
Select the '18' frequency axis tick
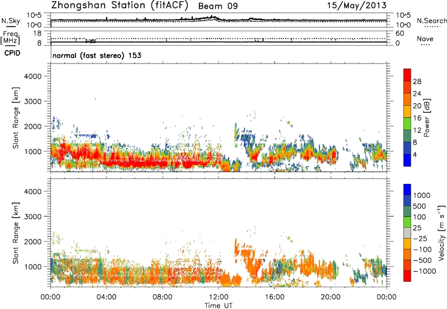37,33
